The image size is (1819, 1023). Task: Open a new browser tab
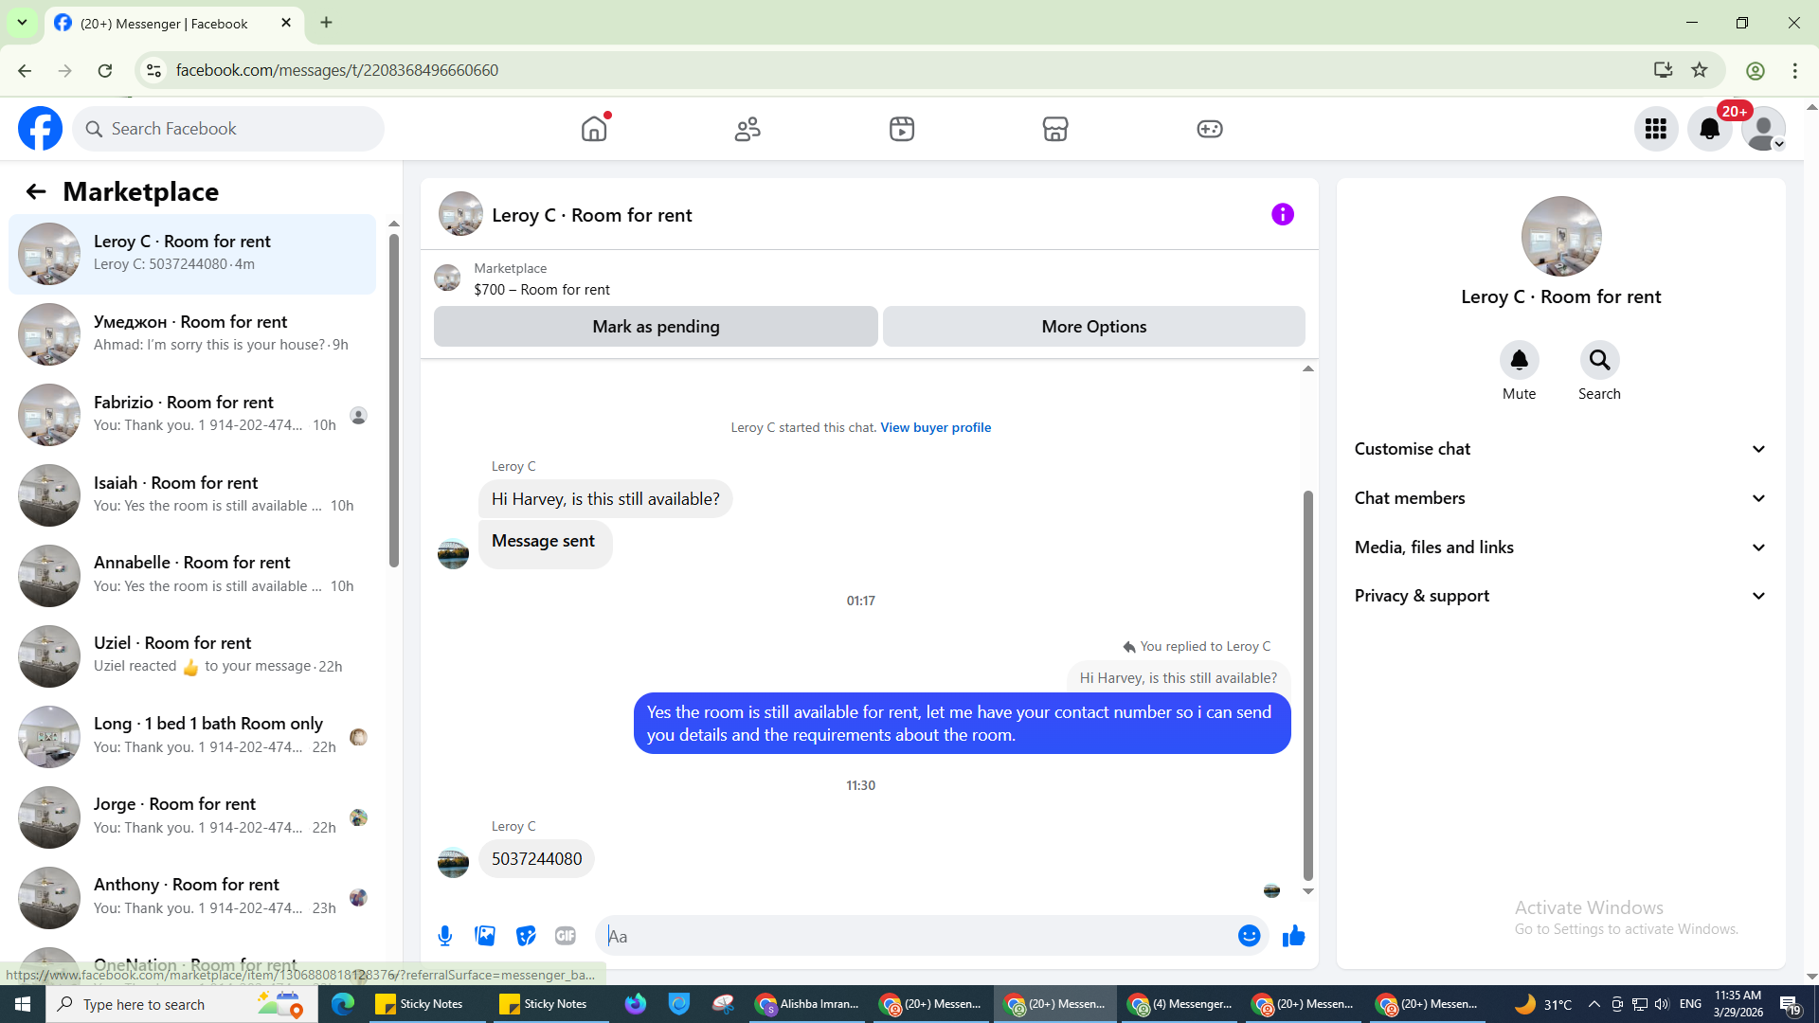point(327,23)
